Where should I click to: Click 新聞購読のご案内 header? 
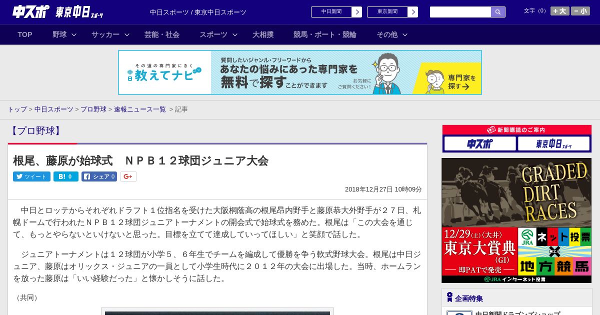(517, 129)
